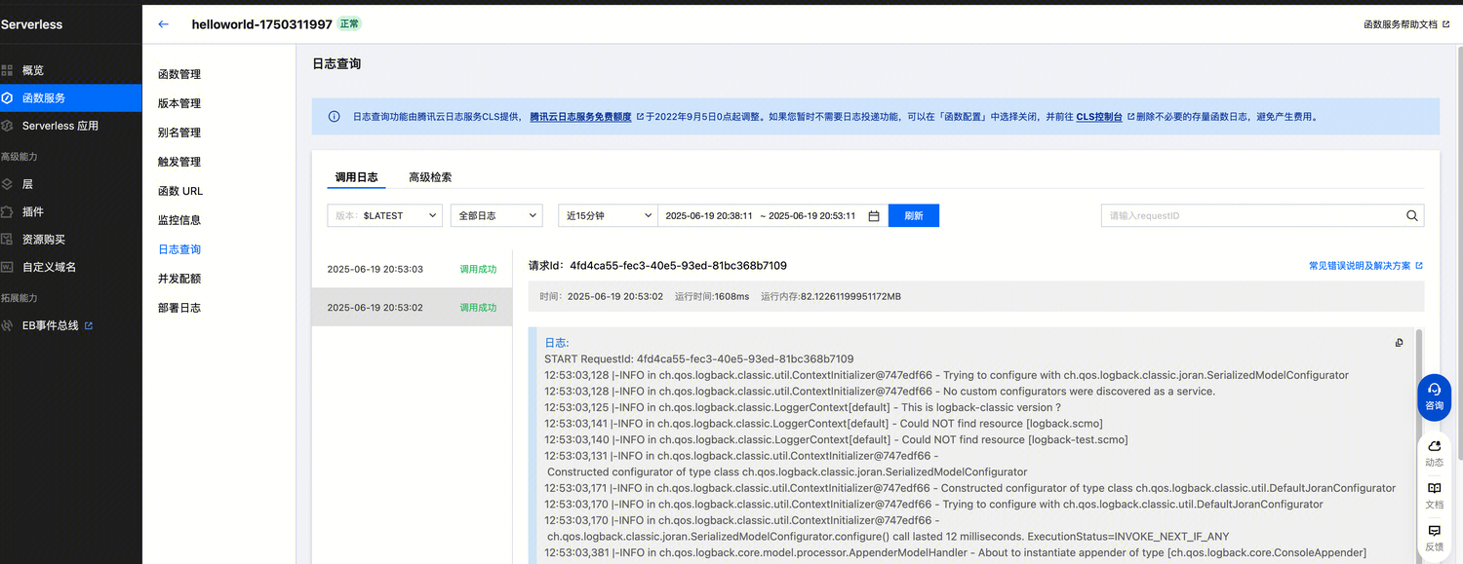
Task: Select 函数服务 icon in sidebar
Action: point(7,97)
